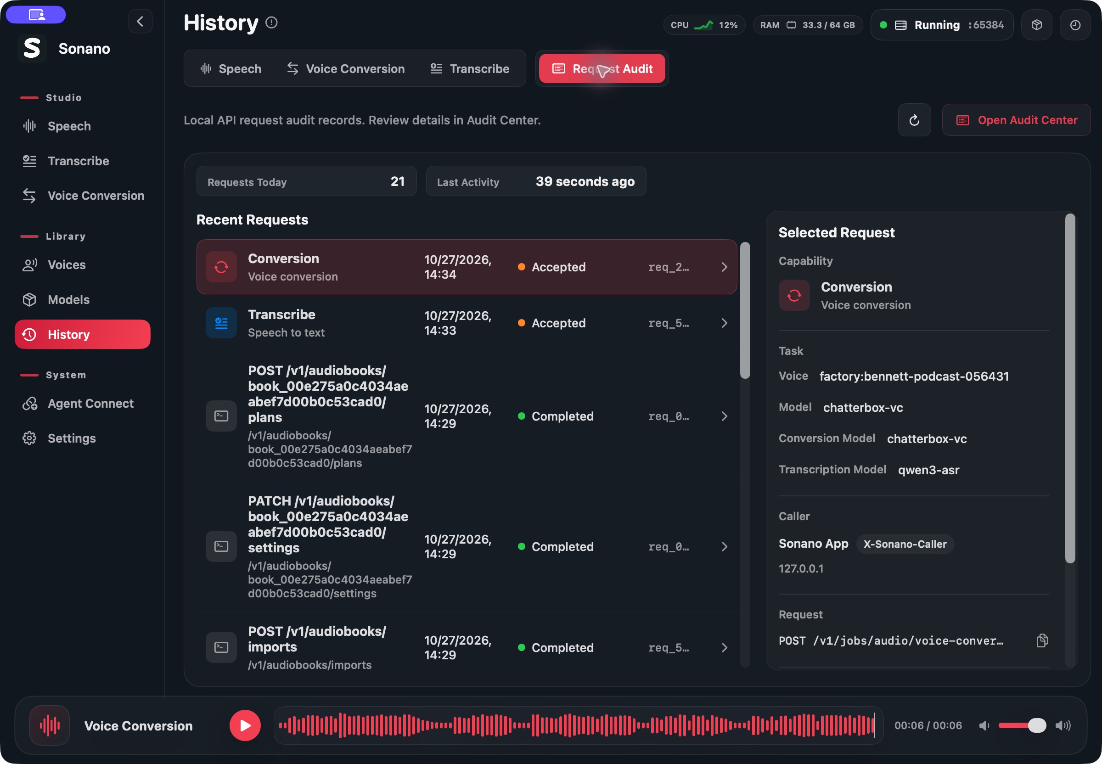Open Models in the sidebar
The width and height of the screenshot is (1102, 764).
tap(82, 300)
